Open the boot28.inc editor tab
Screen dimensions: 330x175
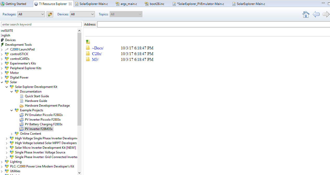click(155, 4)
